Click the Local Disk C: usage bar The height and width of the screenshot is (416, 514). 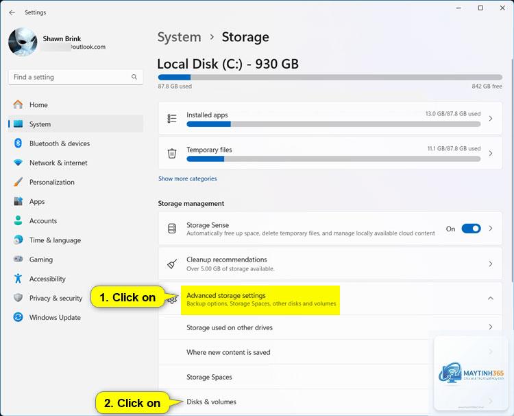pos(330,78)
